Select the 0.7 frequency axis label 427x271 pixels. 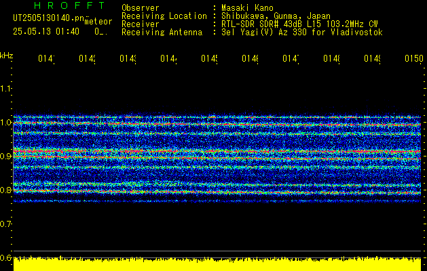6,224
